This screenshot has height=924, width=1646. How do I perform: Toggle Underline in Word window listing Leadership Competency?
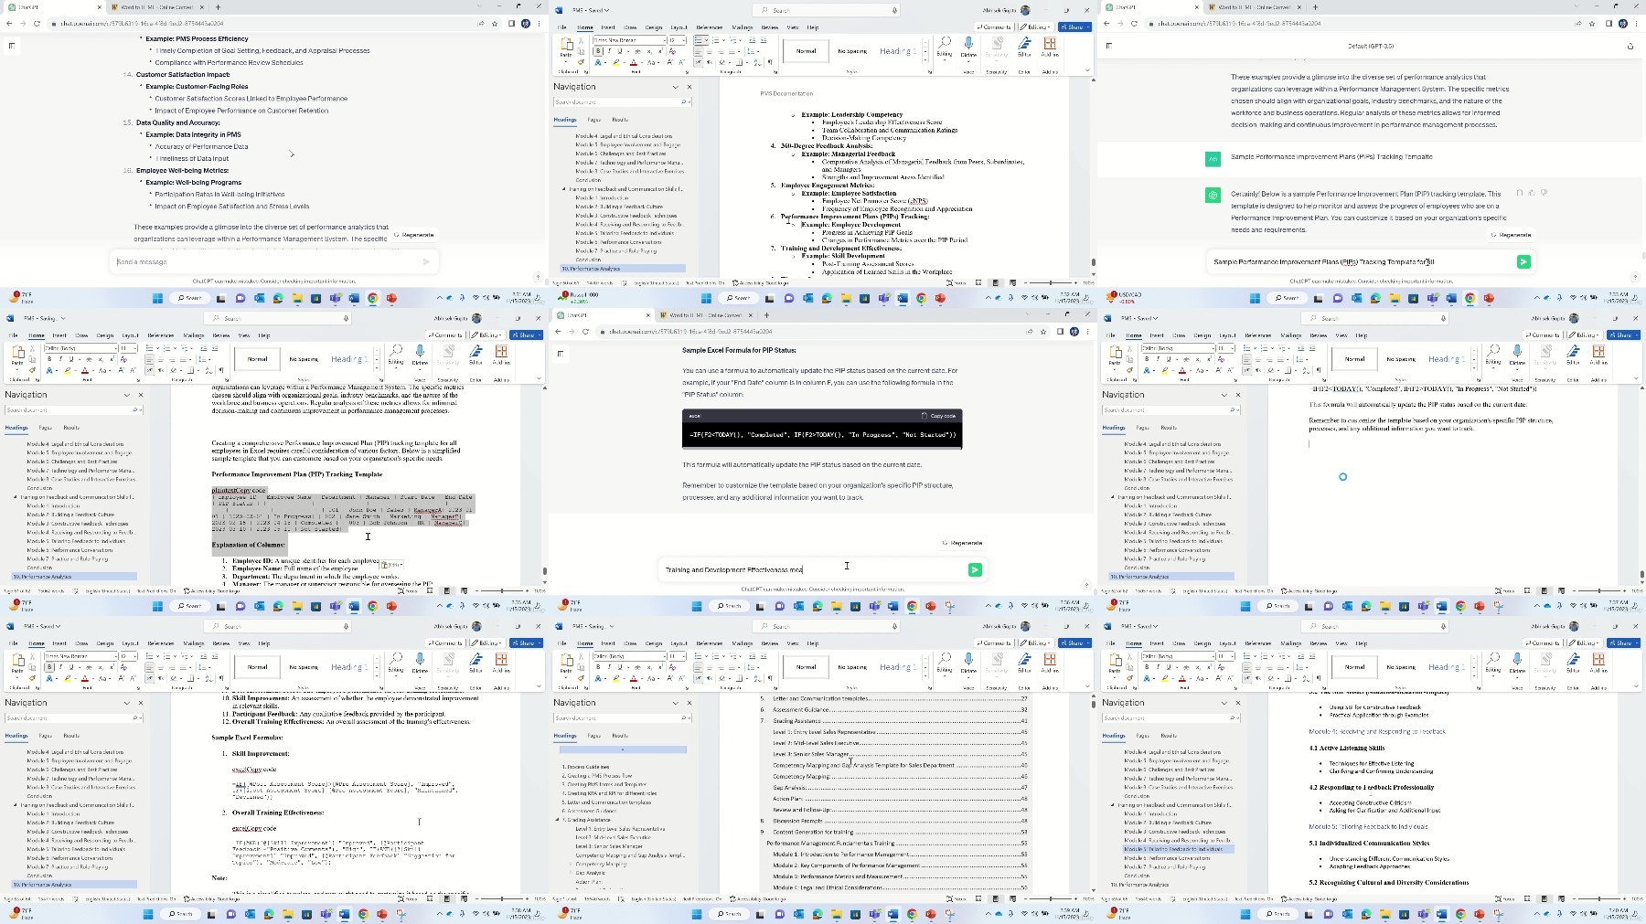coord(620,51)
